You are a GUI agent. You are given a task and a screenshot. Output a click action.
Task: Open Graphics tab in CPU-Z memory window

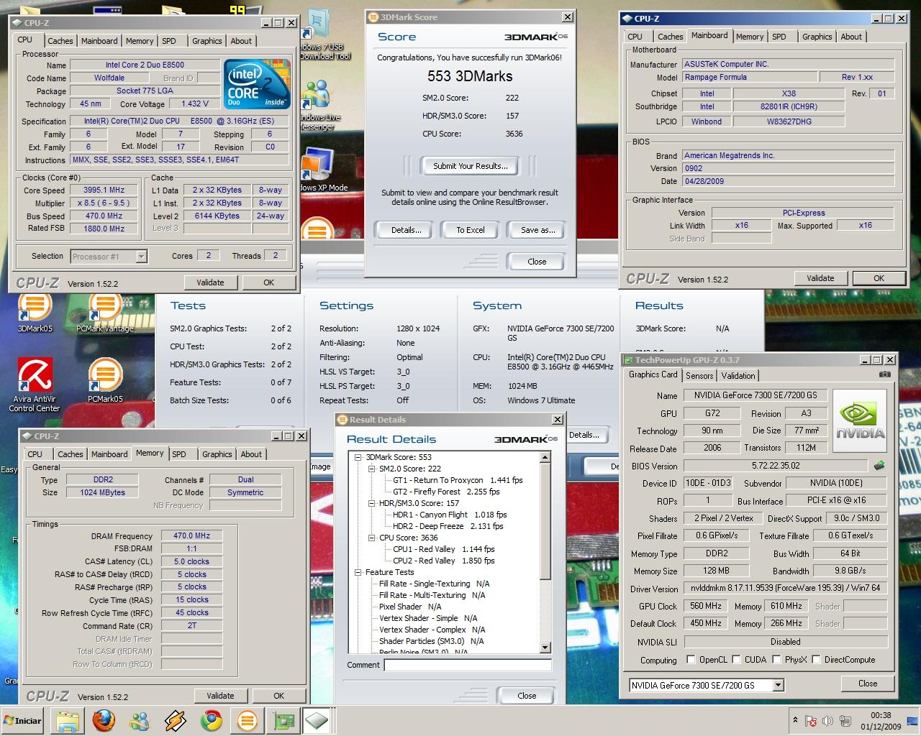click(x=217, y=454)
